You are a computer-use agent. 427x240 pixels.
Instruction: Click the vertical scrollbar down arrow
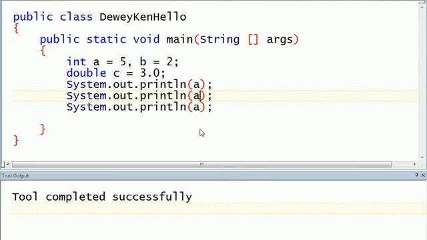coord(422,157)
